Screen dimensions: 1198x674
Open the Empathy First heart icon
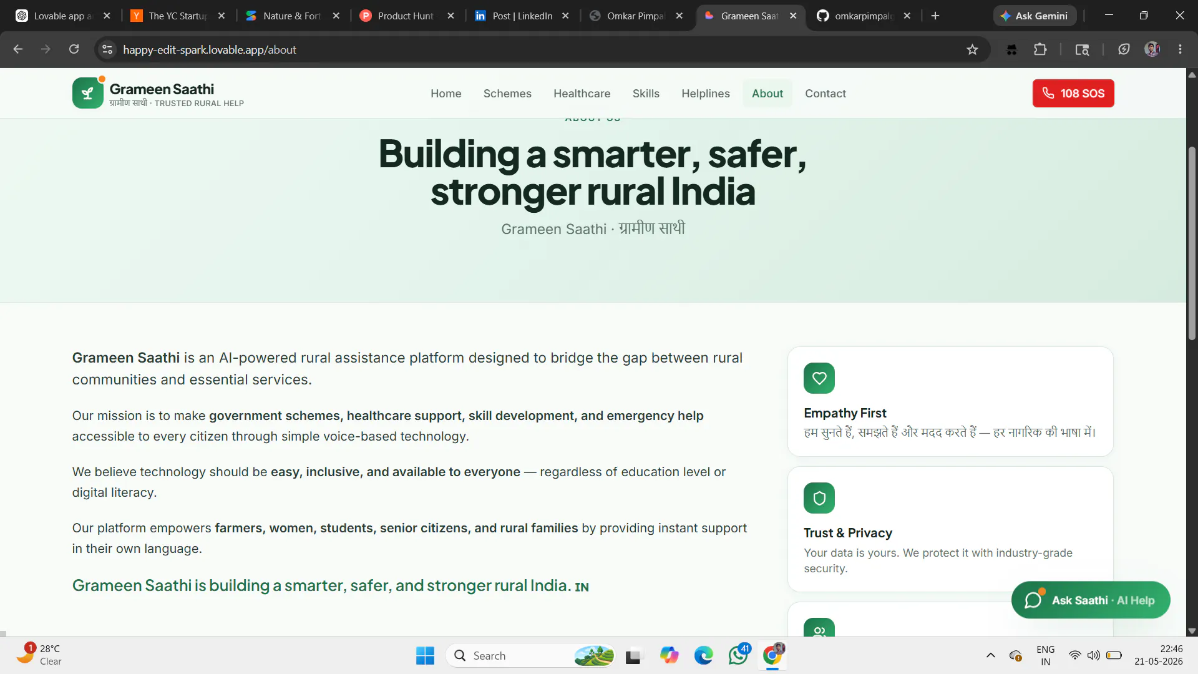(819, 378)
